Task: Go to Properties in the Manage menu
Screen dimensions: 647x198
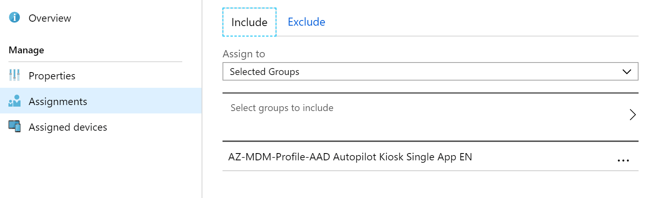Action: click(x=52, y=76)
